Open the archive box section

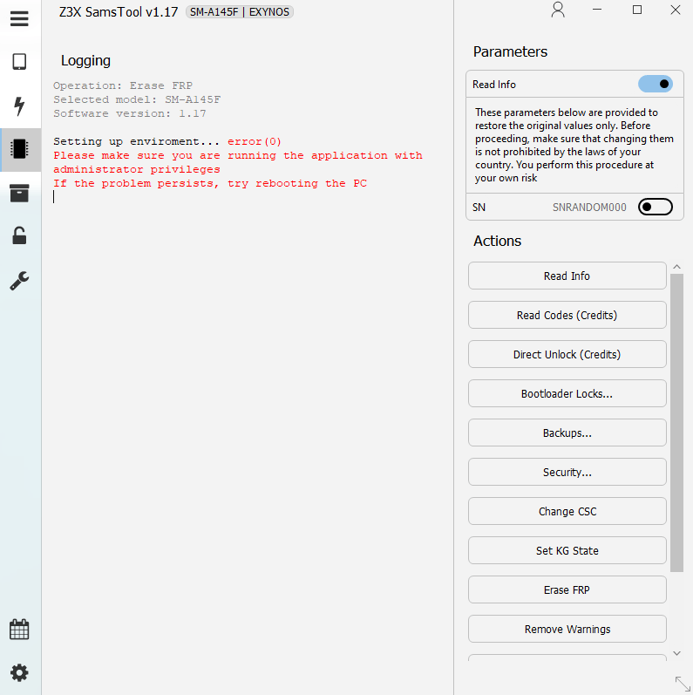pyautogui.click(x=19, y=193)
